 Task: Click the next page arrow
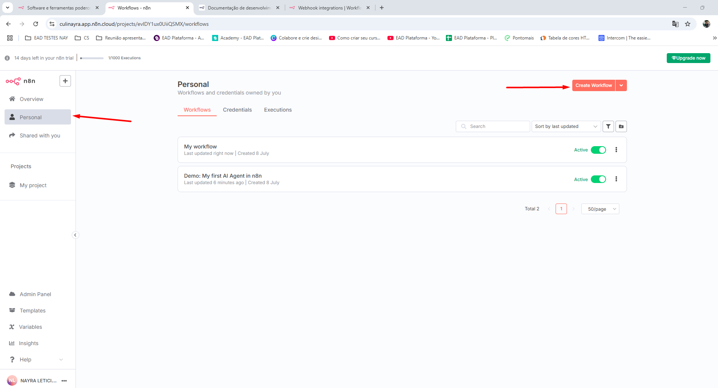coord(573,209)
